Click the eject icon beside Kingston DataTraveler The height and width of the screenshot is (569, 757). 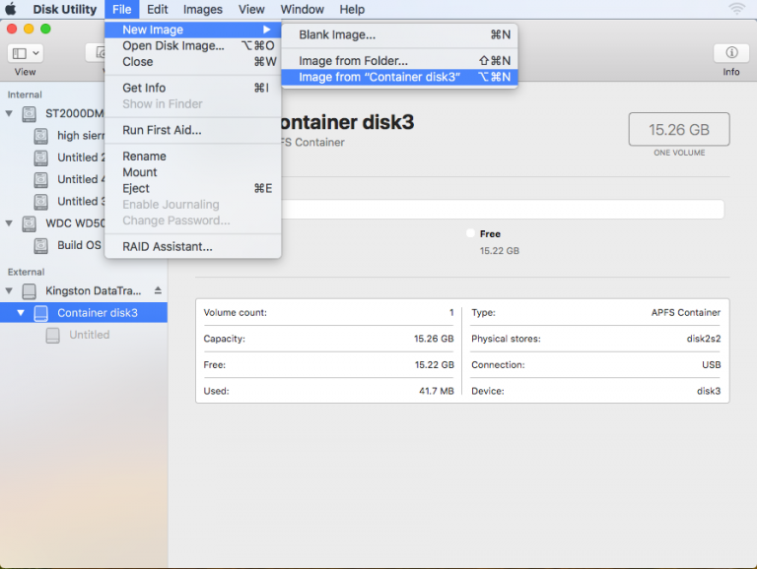[158, 291]
